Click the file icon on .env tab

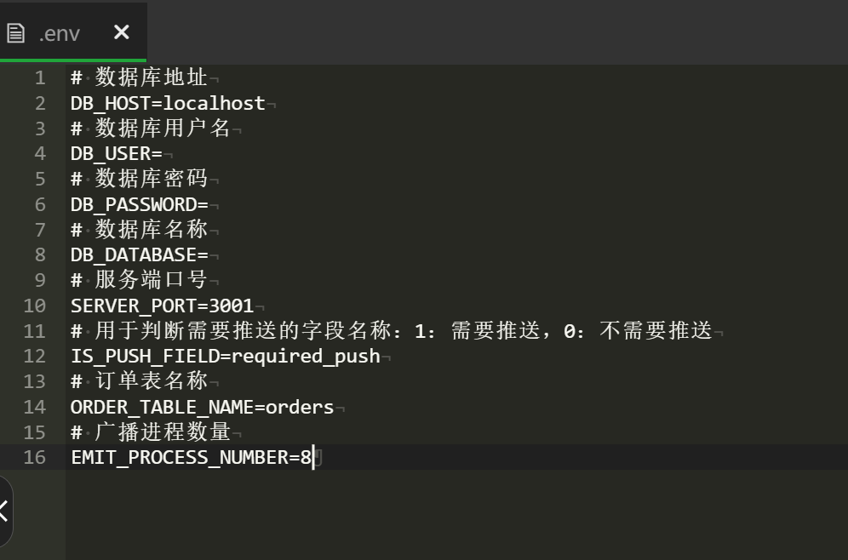15,33
